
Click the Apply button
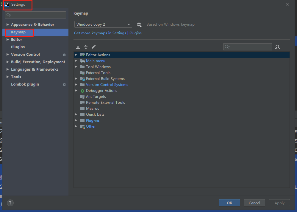coord(279,203)
